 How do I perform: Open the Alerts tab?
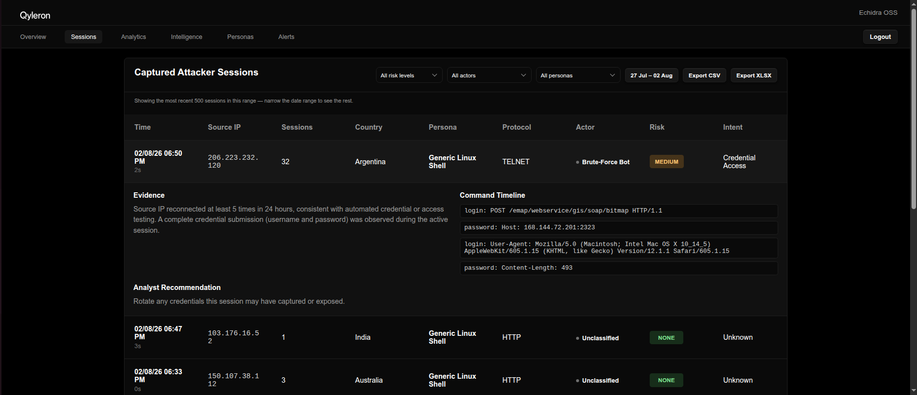(x=286, y=37)
